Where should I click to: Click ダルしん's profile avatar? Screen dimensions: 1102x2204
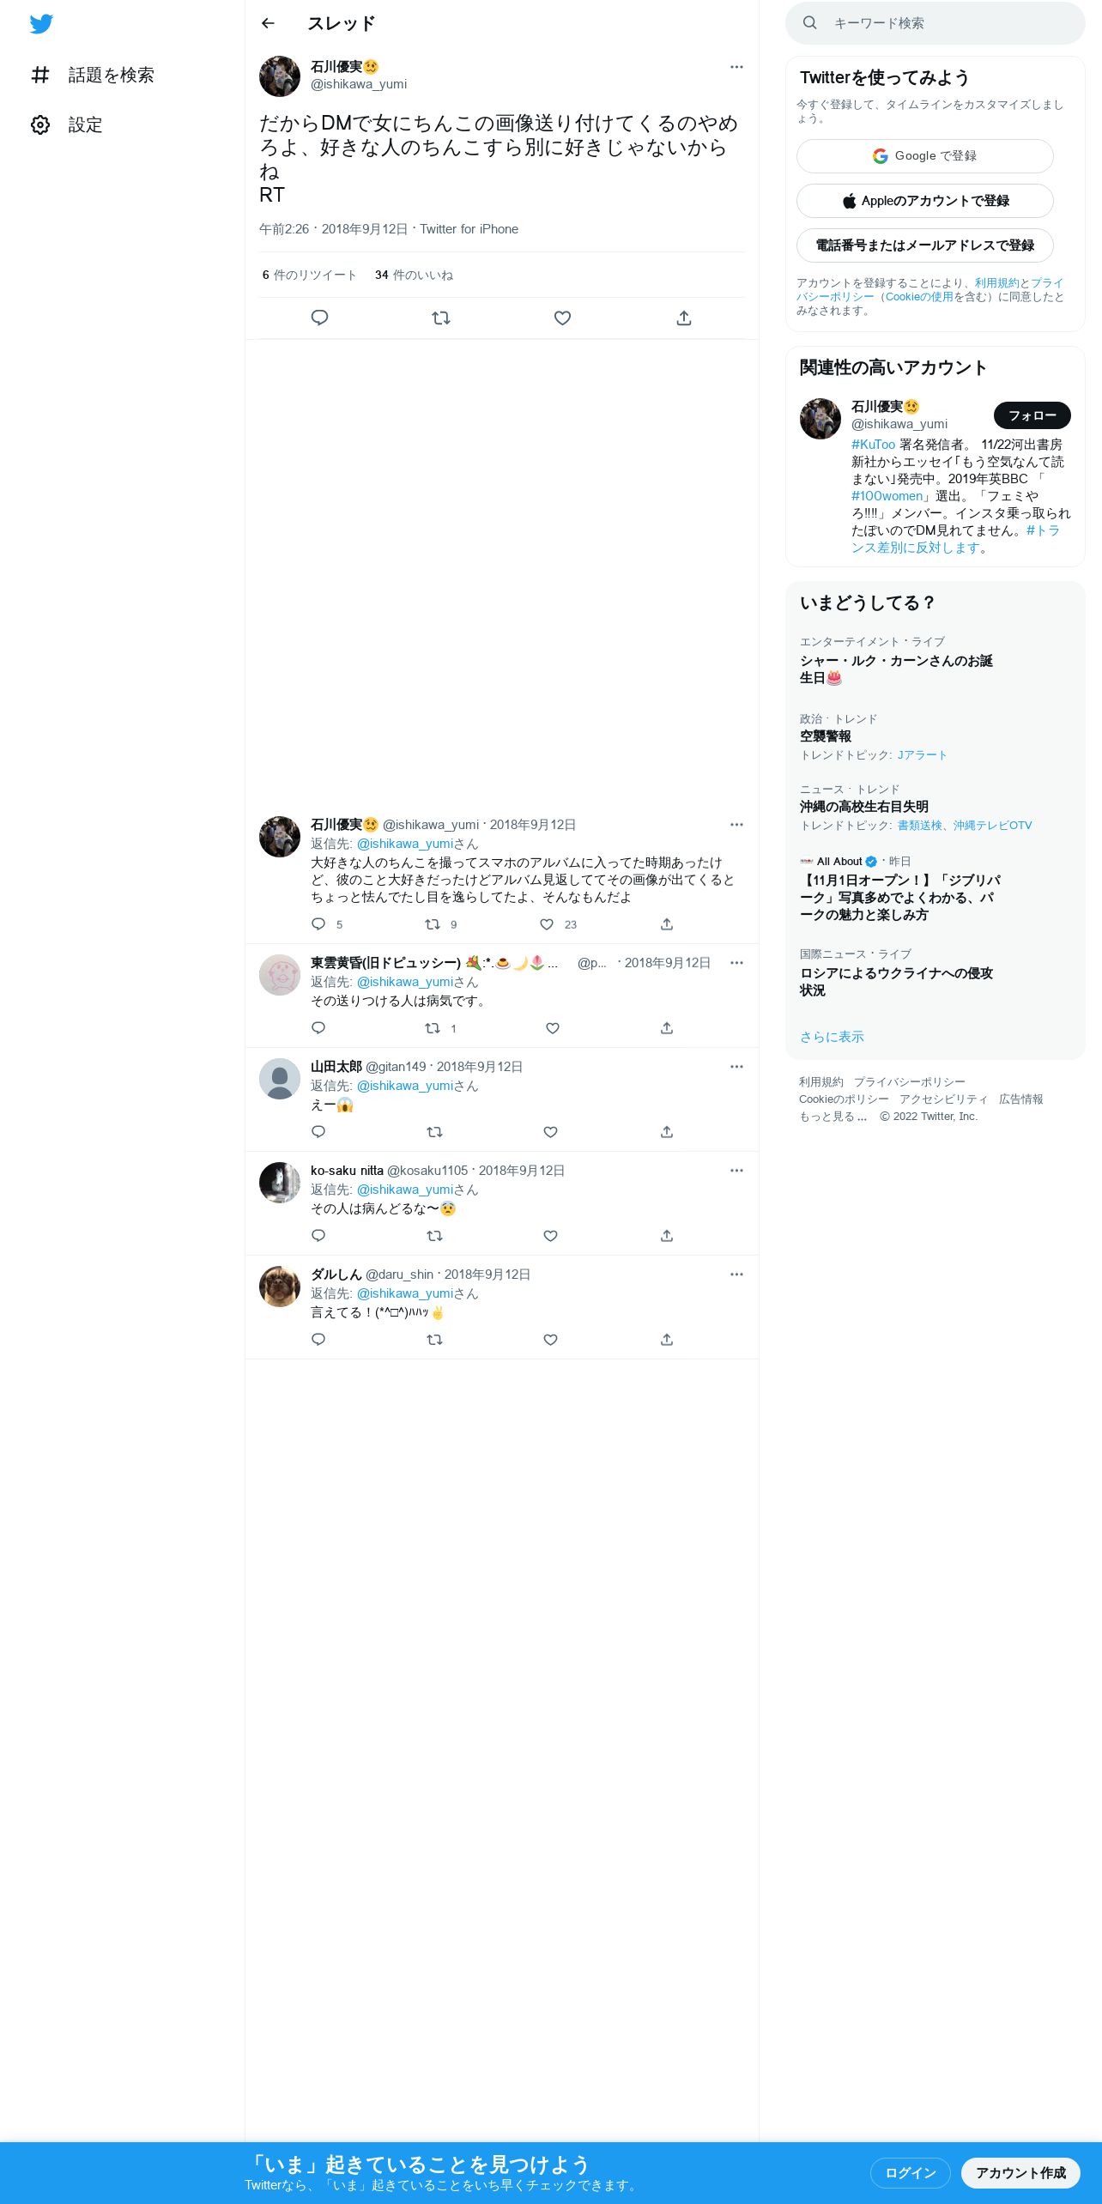coord(280,1287)
